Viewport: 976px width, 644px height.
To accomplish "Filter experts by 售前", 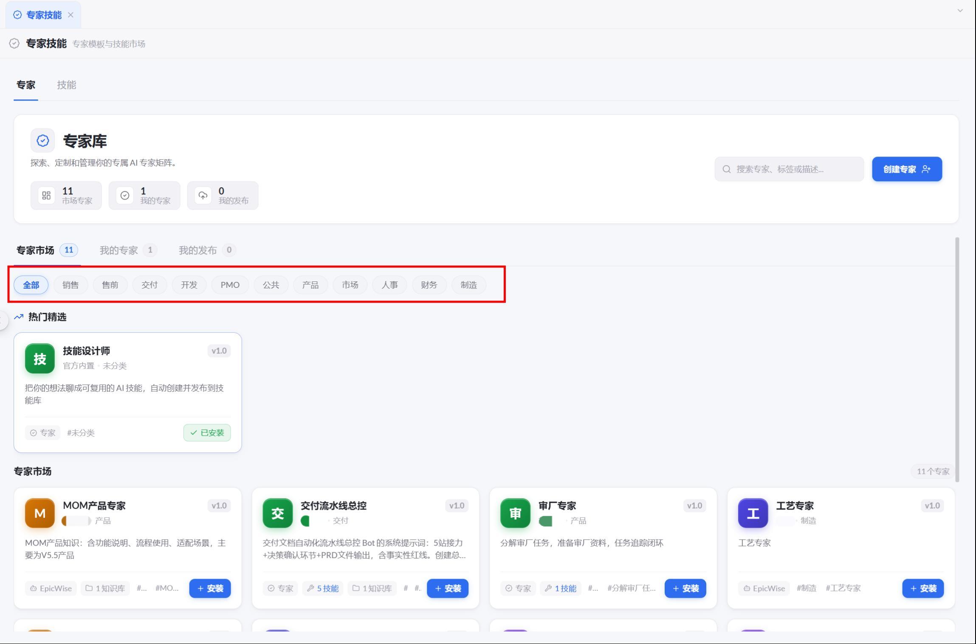I will coord(110,285).
